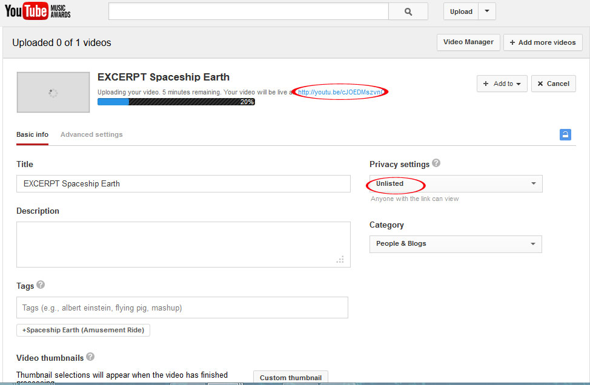
Task: Click the upload progress bar
Action: 176,102
